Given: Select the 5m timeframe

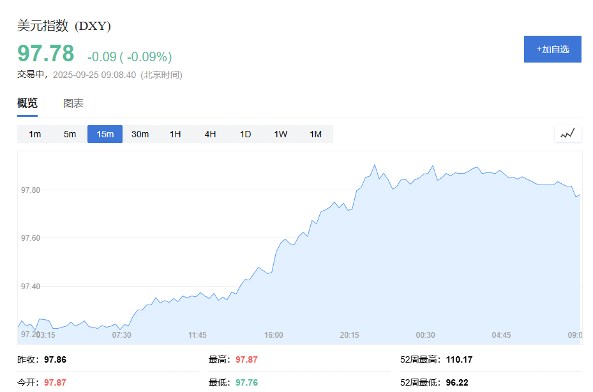Looking at the screenshot, I should 70,134.
